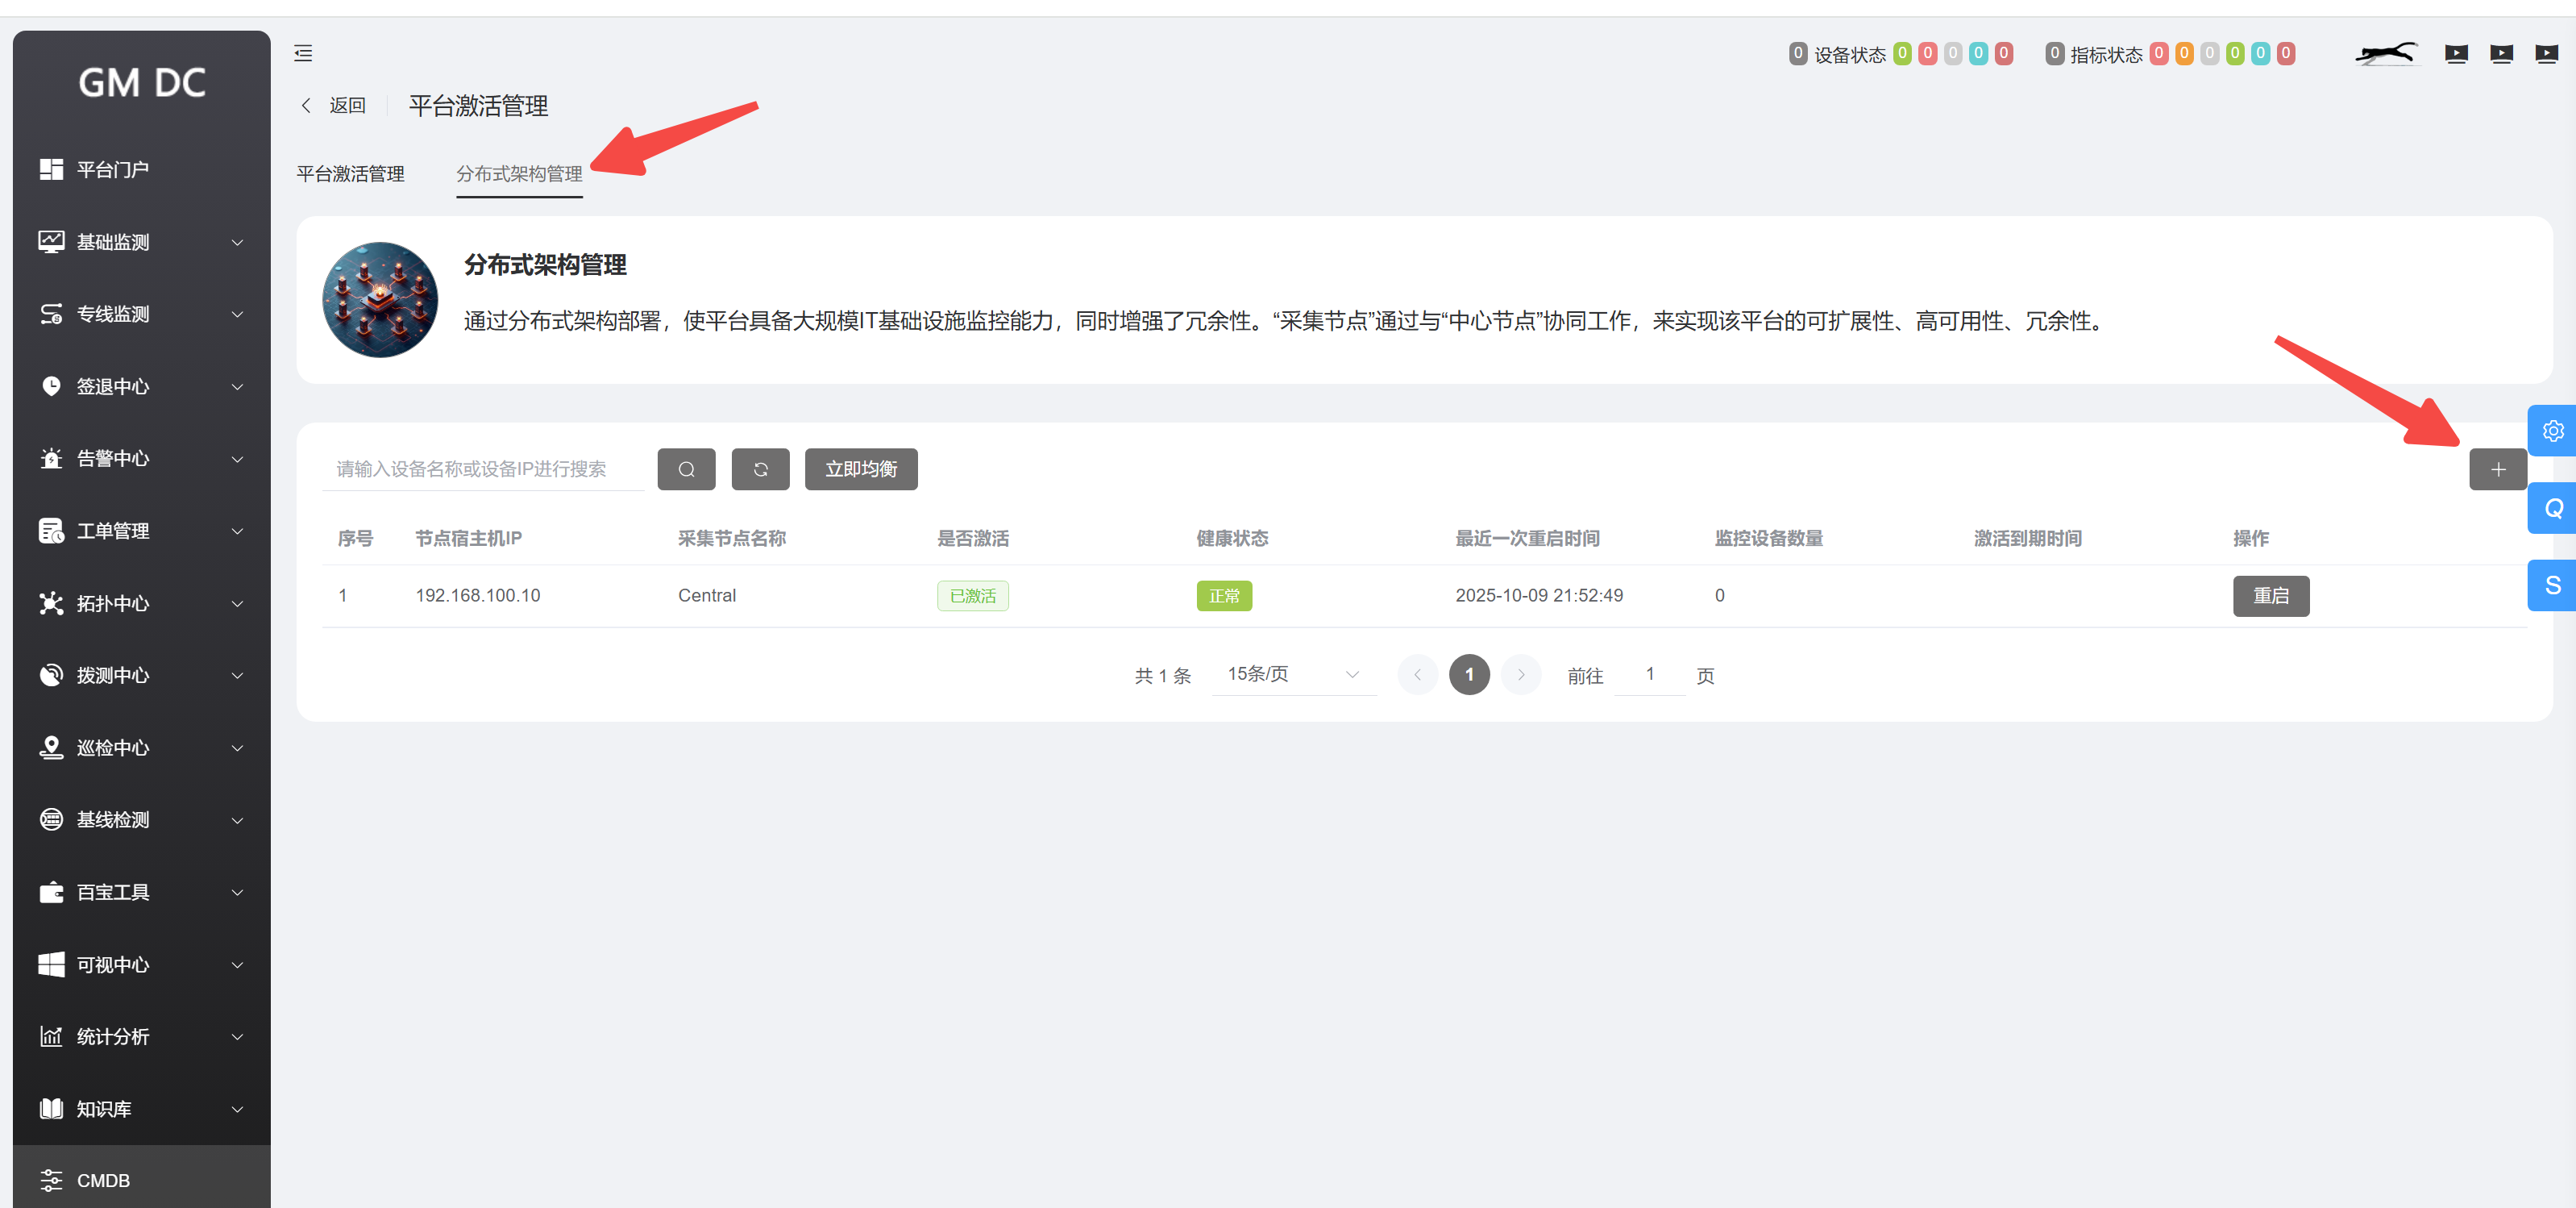Open the CMDB sidebar item

(103, 1180)
